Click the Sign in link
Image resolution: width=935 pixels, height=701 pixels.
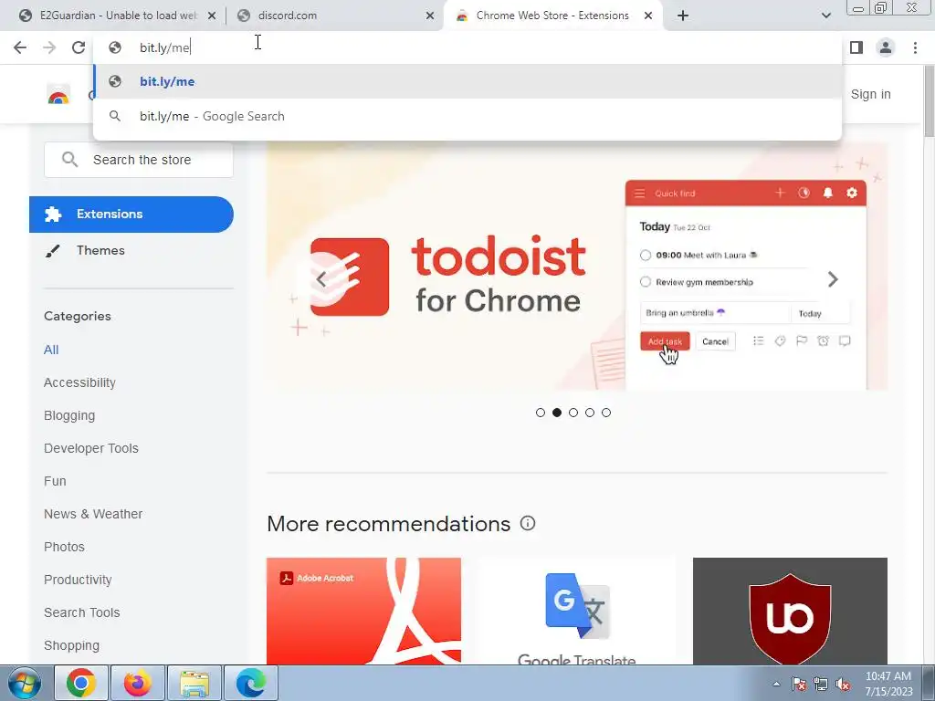point(870,94)
